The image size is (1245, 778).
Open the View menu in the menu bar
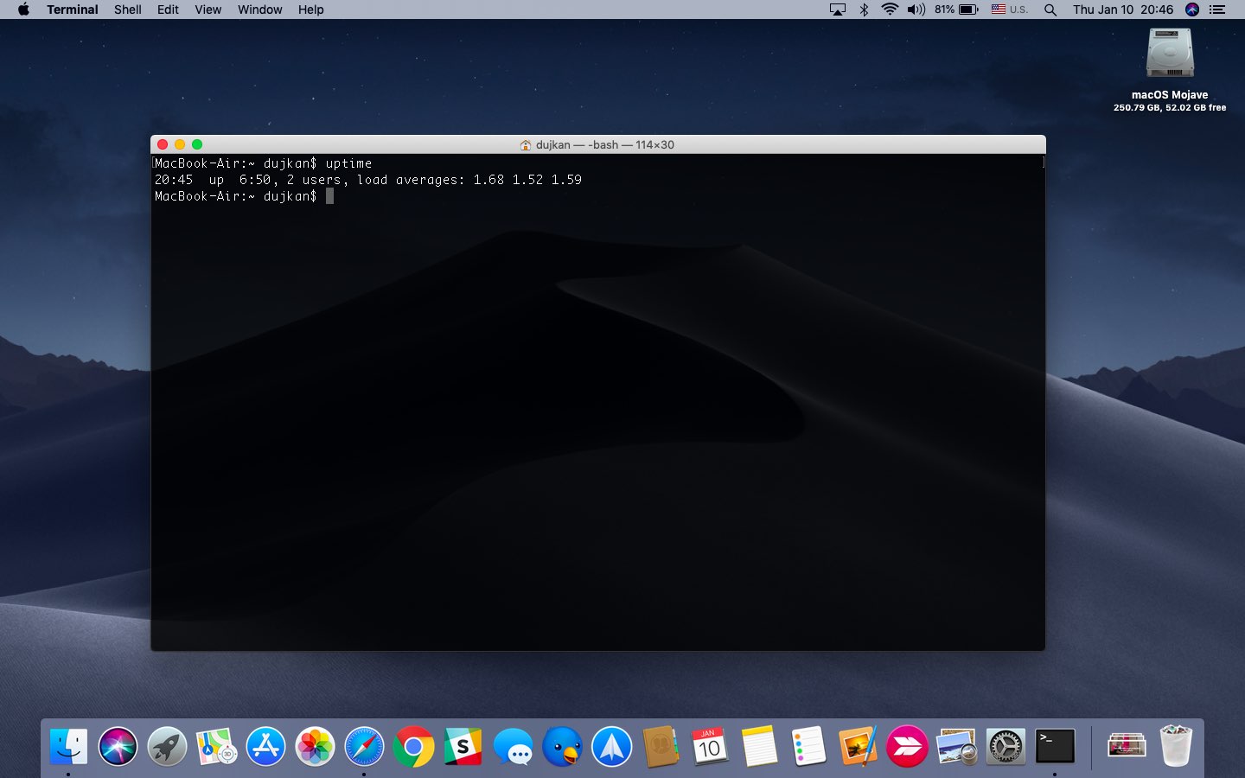click(x=207, y=10)
